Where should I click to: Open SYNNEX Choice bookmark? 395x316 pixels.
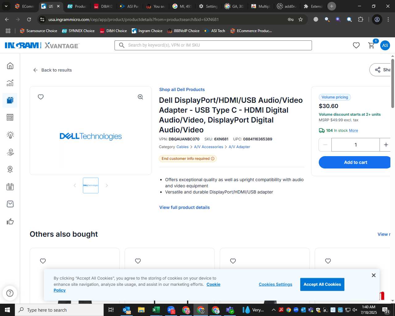pyautogui.click(x=78, y=31)
